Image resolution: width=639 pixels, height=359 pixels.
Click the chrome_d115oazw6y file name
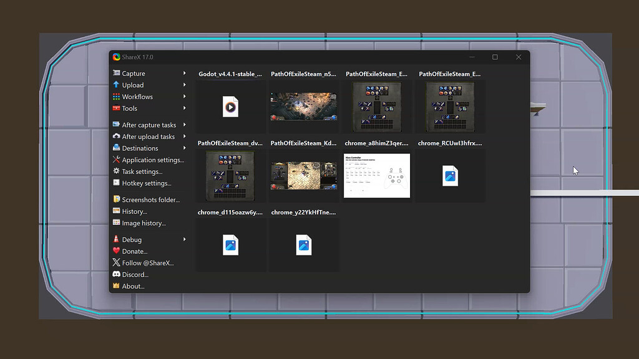230,212
